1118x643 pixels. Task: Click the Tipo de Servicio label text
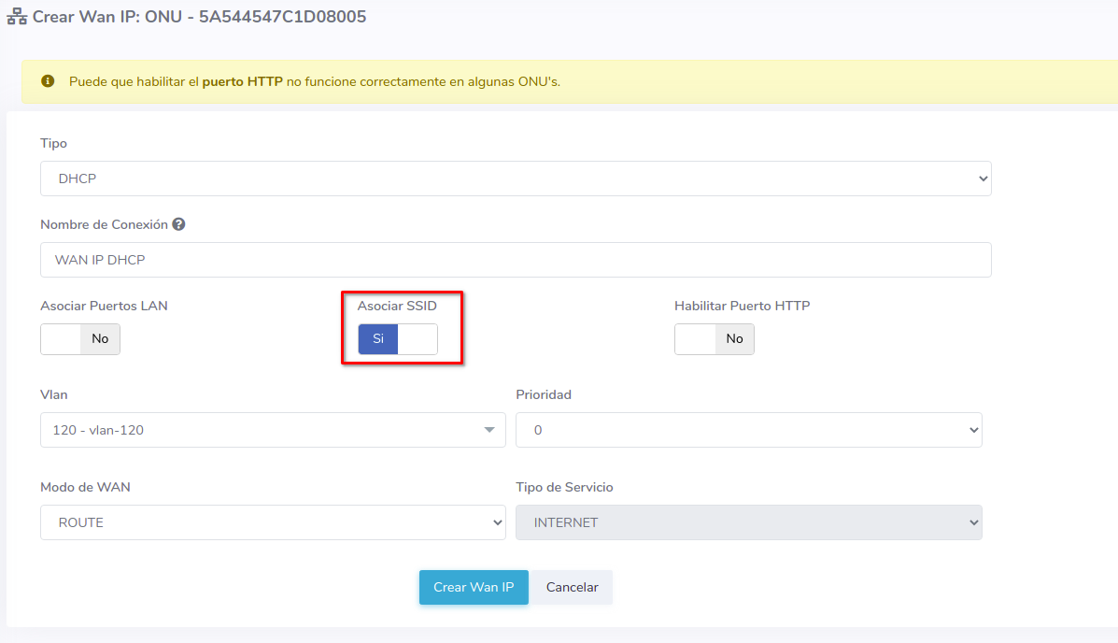pos(564,487)
